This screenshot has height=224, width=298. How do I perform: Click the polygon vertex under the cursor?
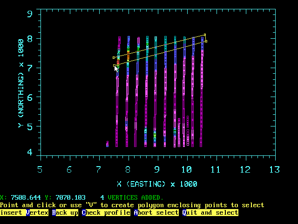114,65
